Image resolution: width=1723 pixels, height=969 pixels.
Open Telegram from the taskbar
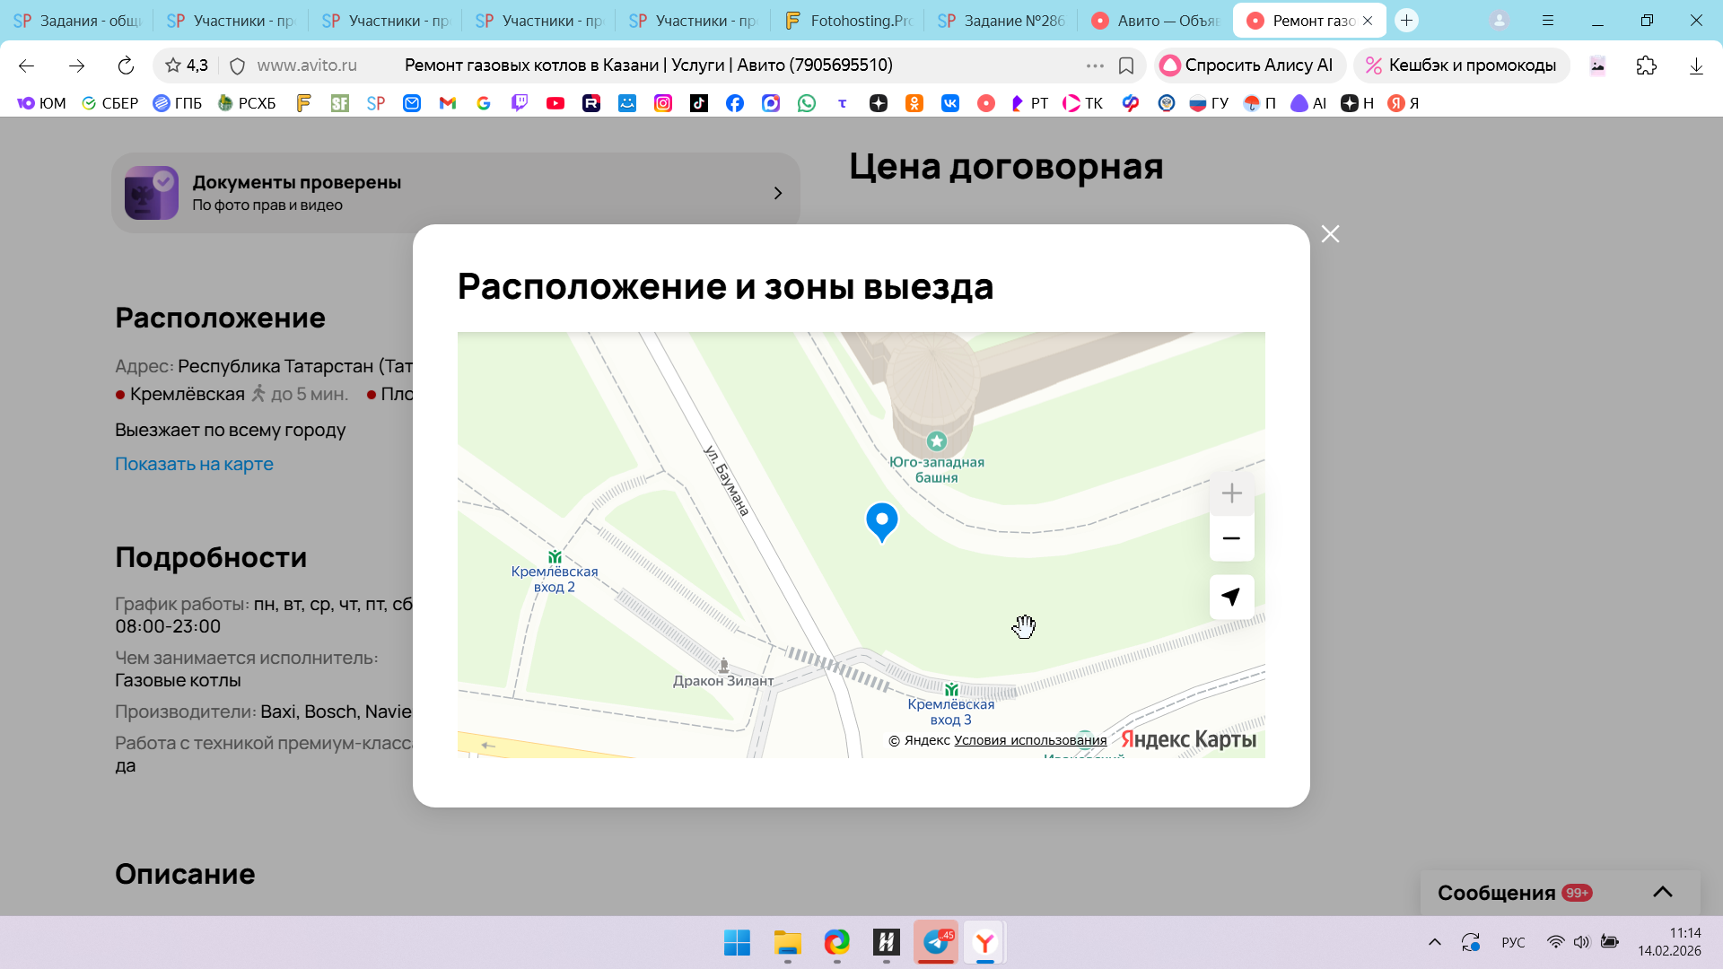tap(936, 942)
